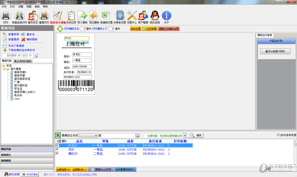
Task: Open the 查询统计 sidebar section
Action: (x=27, y=155)
